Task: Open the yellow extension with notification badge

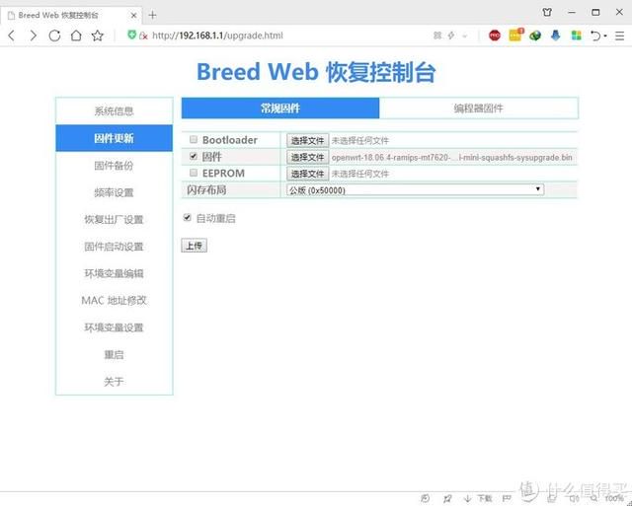Action: 515,36
